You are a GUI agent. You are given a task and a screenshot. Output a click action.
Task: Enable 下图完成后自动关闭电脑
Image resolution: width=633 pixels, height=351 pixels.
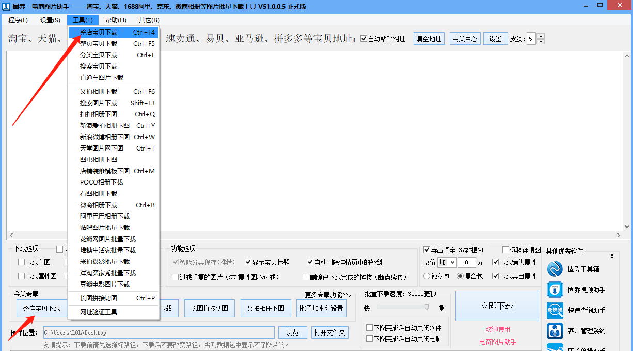coord(369,339)
